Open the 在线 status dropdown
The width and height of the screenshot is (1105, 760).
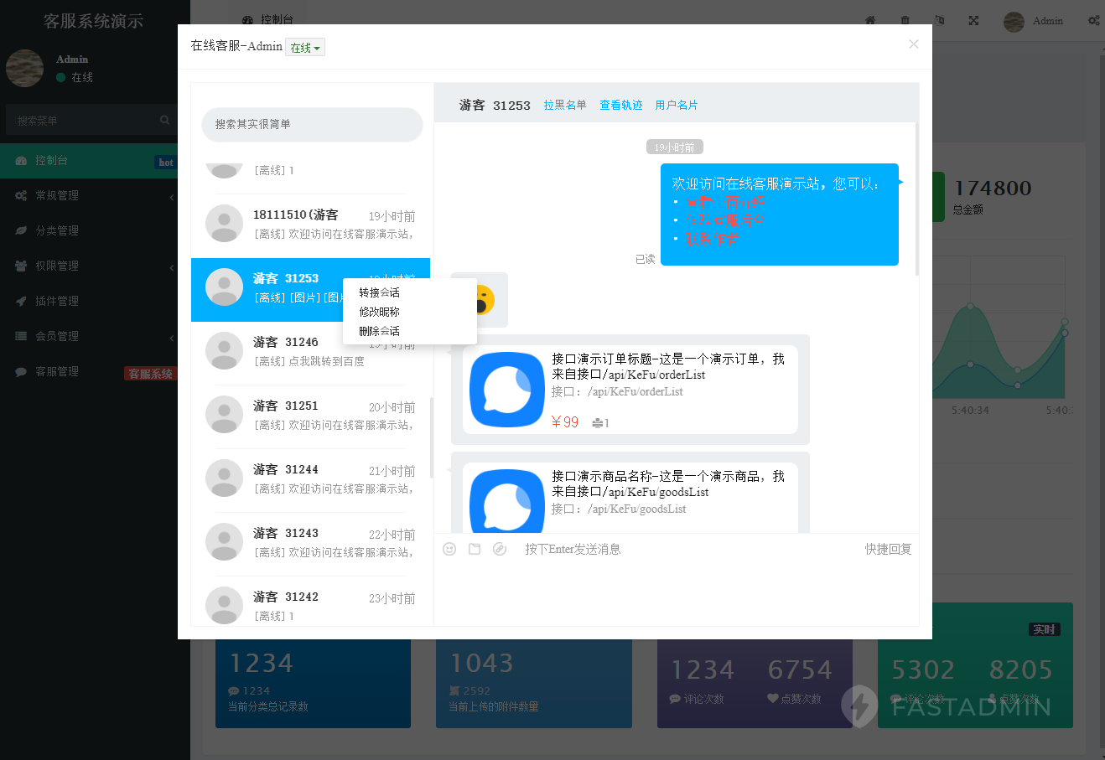(x=305, y=47)
